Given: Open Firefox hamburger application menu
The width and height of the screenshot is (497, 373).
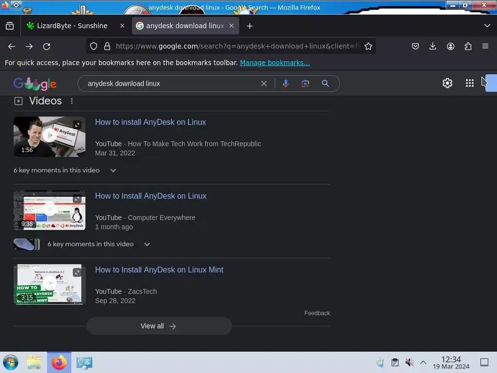Looking at the screenshot, I should click(485, 46).
